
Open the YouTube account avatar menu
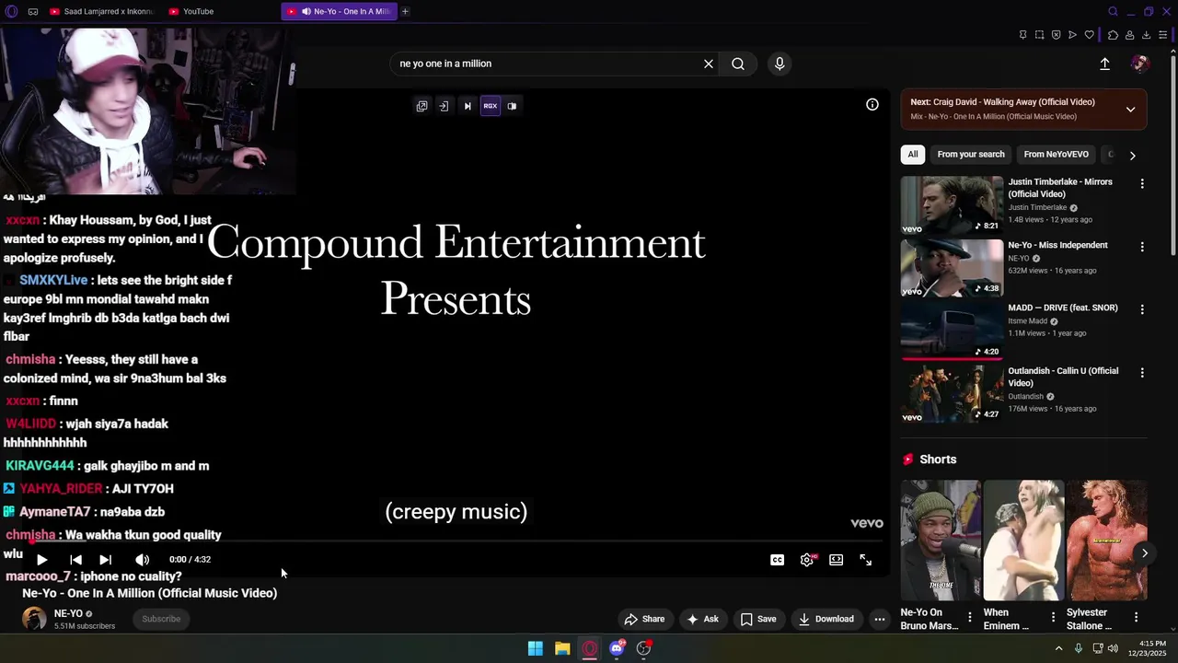[x=1139, y=63]
